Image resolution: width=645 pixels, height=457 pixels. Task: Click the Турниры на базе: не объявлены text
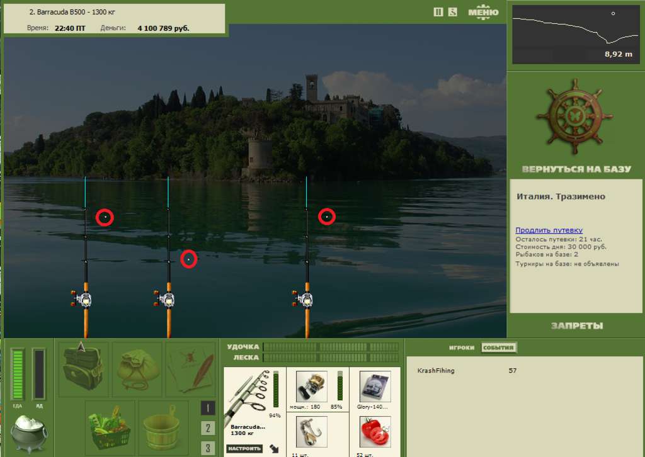pos(567,264)
